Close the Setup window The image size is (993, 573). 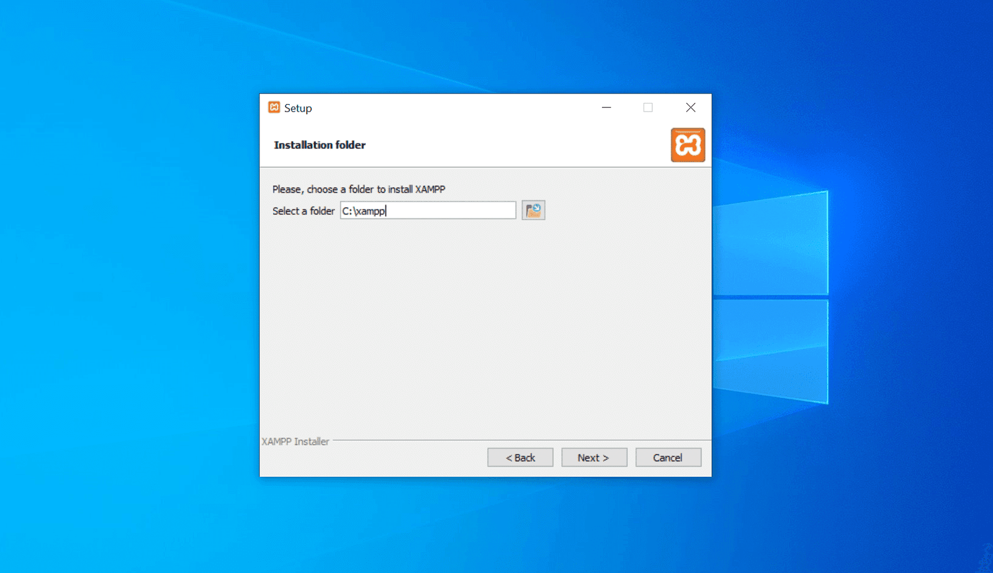point(691,107)
